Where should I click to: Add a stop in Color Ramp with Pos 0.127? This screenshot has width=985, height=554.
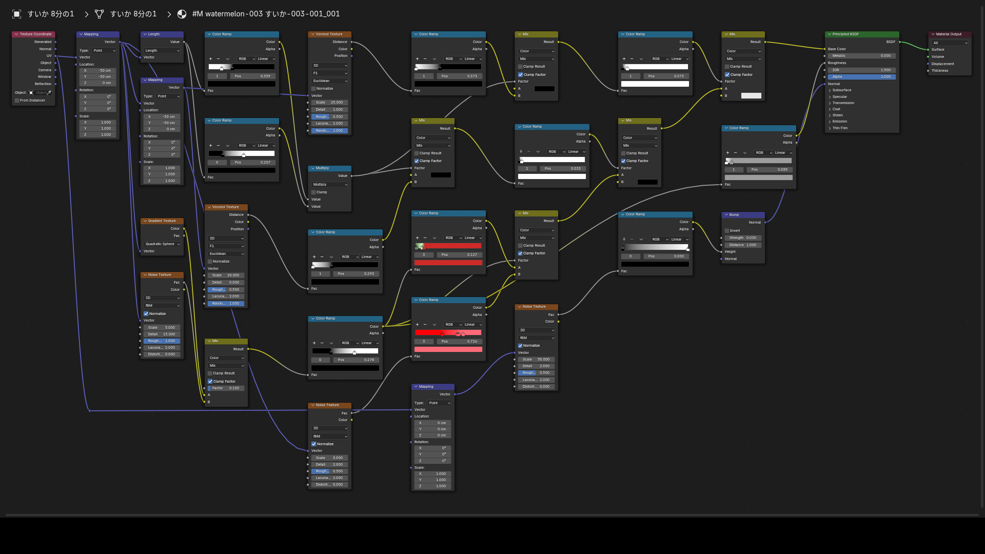417,238
